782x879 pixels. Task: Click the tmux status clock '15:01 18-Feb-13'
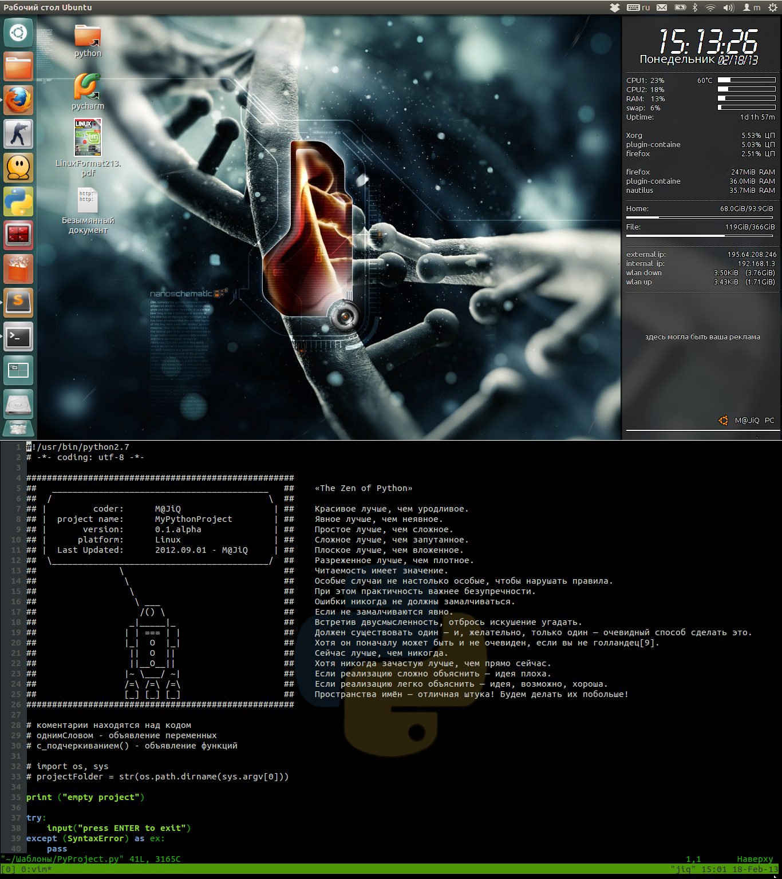740,869
